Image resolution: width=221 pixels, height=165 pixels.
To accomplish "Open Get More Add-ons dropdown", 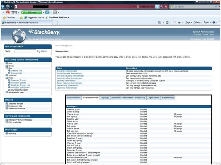I will coord(57,18).
